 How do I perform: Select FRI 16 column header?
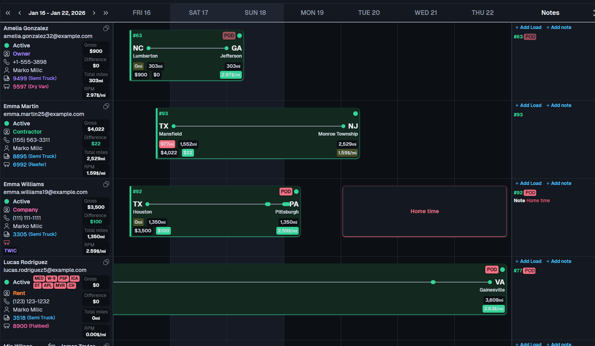click(x=141, y=13)
